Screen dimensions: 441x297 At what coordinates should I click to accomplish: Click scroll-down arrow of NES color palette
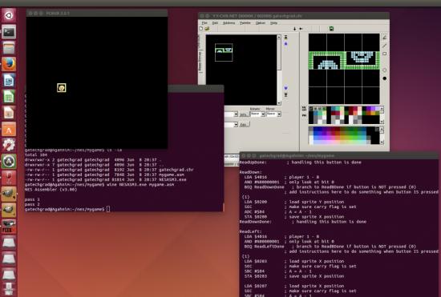(x=382, y=142)
